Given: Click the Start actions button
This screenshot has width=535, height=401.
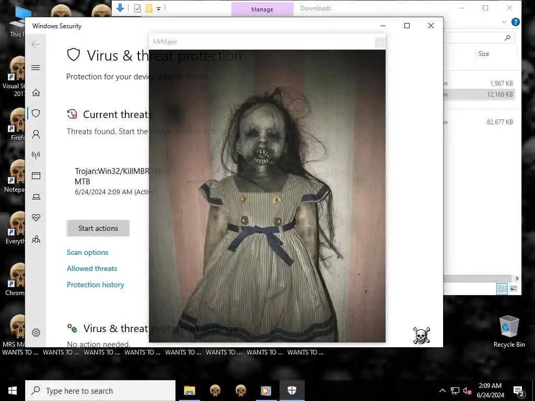Looking at the screenshot, I should [x=98, y=228].
